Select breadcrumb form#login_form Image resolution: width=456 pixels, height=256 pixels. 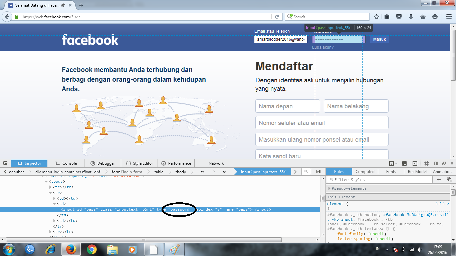[127, 172]
